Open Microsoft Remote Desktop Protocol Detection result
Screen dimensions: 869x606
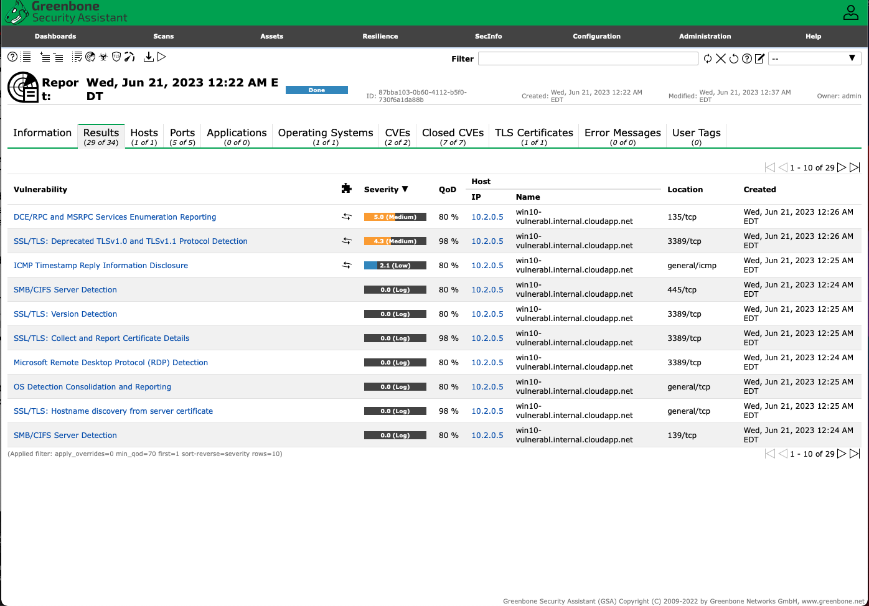tap(111, 363)
